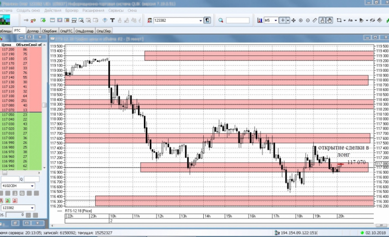Click the blue exclamation info icon
The height and width of the screenshot is (237, 389).
[x=105, y=20]
